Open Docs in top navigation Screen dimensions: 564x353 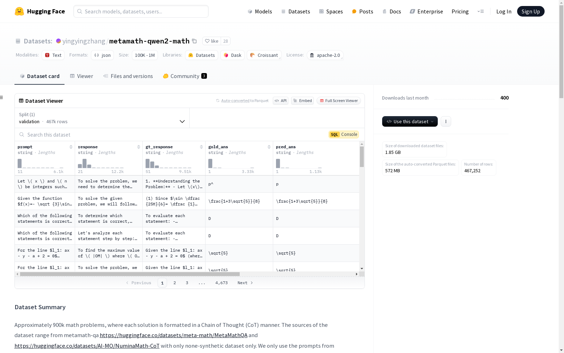(x=392, y=11)
